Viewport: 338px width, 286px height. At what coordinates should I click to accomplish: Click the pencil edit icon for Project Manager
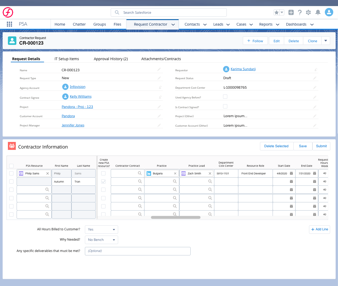click(159, 125)
